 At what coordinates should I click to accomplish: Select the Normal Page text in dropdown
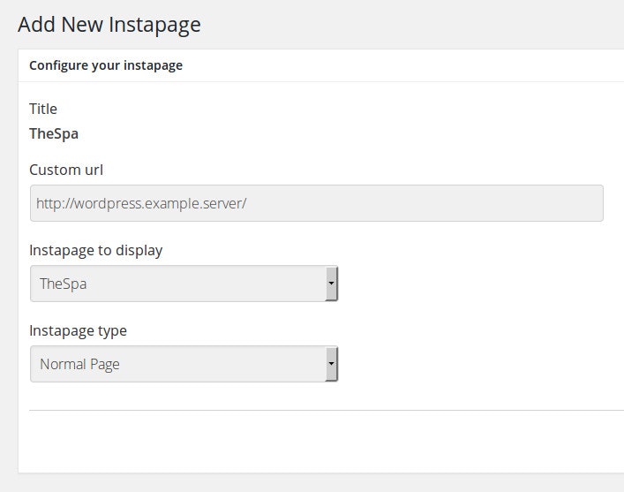tap(79, 364)
